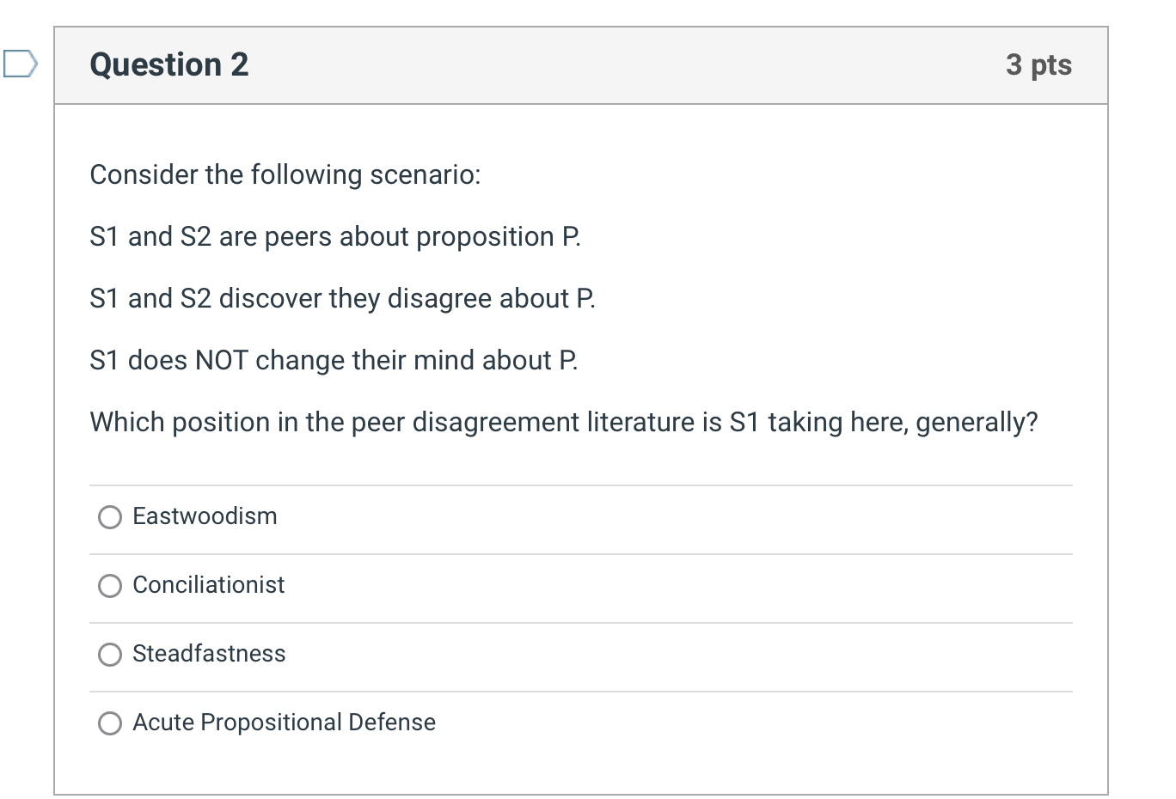Click the scenario introduction paragraph
1176x799 pixels.
[x=285, y=174]
